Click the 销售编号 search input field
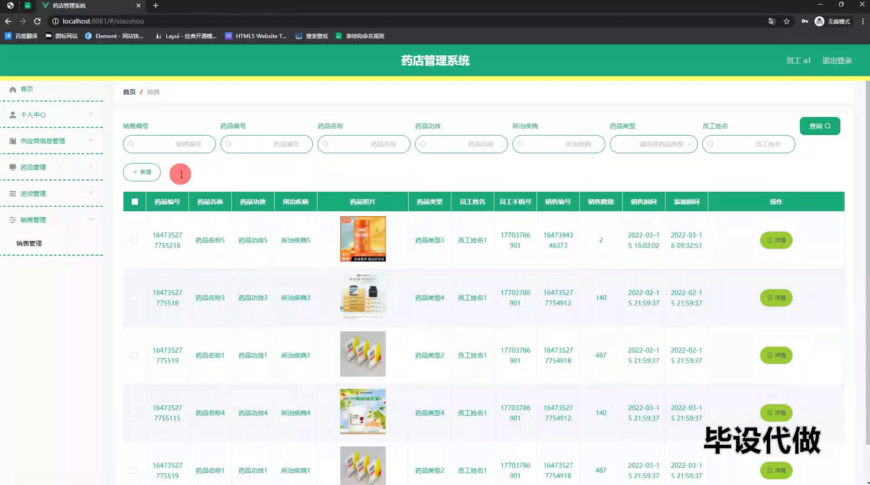870x485 pixels. 169,144
